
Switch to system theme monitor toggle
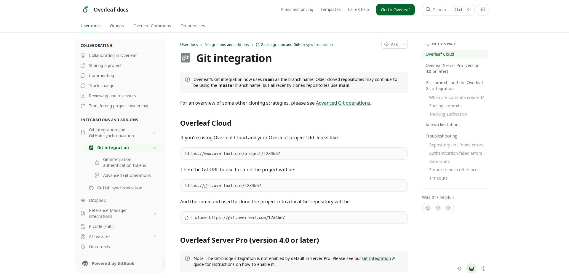pos(471,269)
